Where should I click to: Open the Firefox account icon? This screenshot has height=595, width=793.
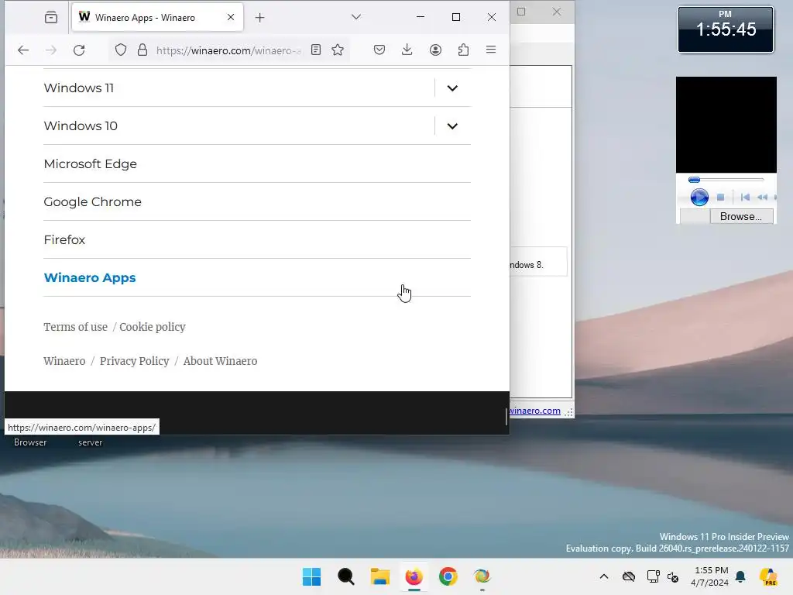(435, 50)
